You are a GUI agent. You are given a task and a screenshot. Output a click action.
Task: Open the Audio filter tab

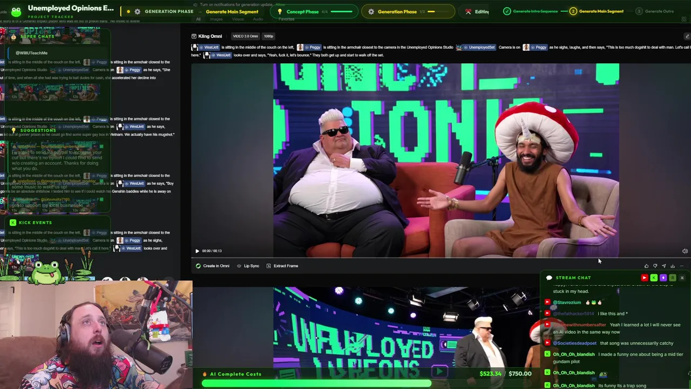point(258,19)
